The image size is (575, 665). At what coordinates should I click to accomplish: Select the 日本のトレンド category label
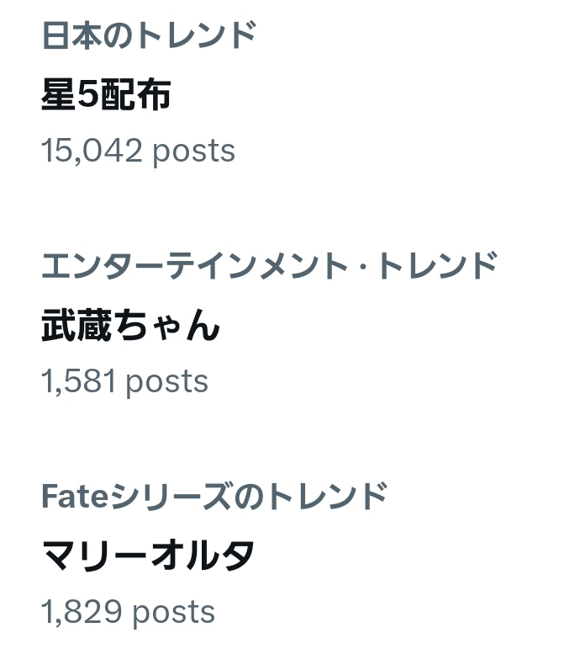[149, 35]
